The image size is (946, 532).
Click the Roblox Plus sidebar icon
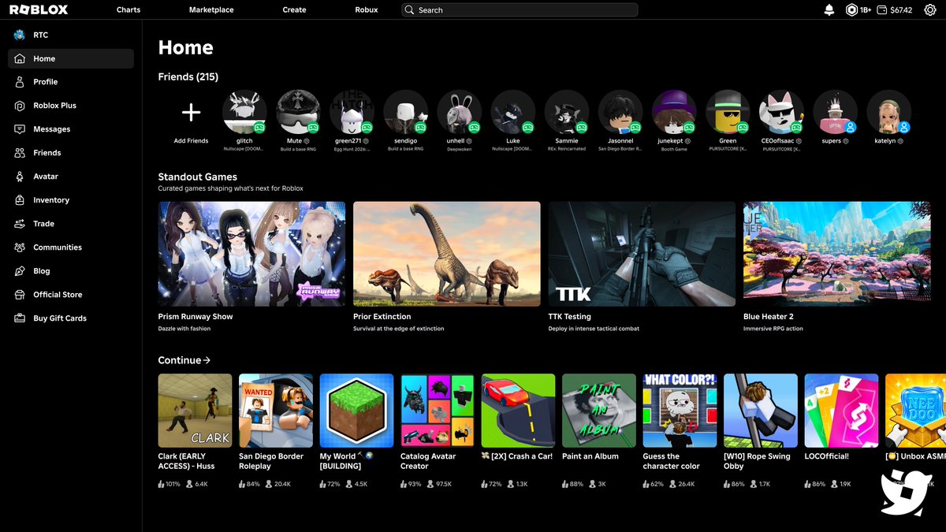pos(20,106)
